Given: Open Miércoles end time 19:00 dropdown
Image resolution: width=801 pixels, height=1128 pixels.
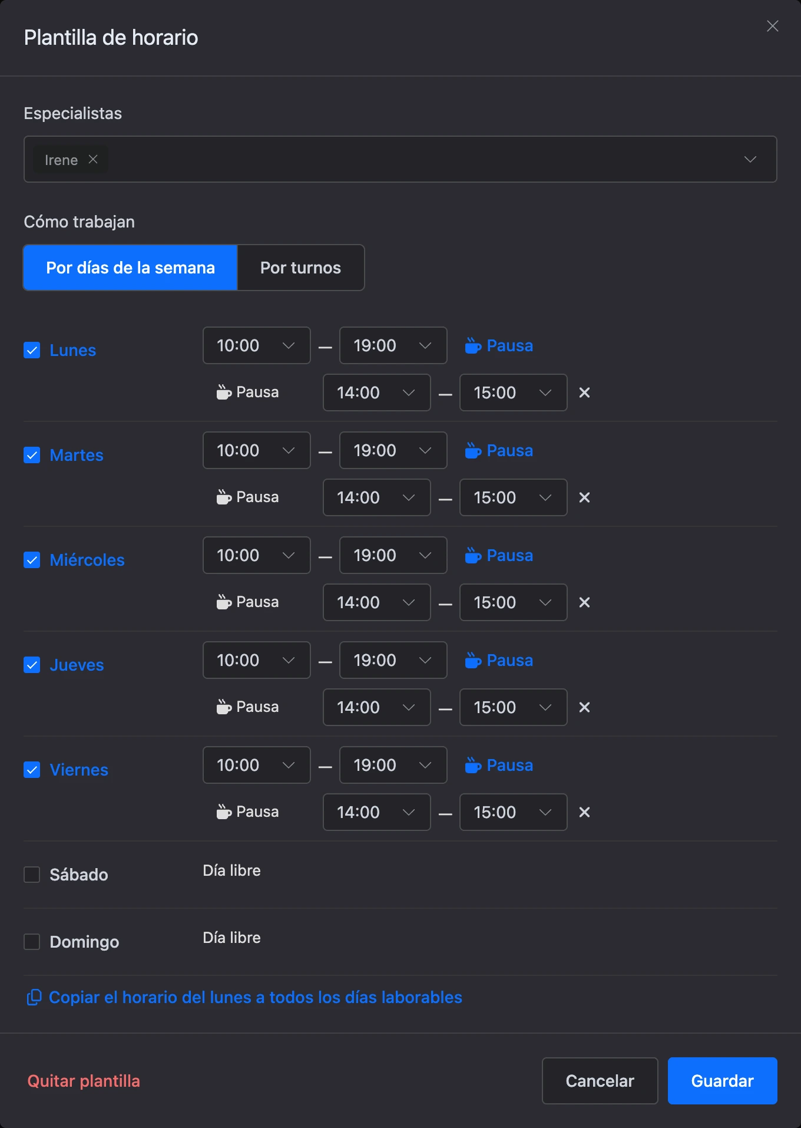Looking at the screenshot, I should [x=393, y=555].
